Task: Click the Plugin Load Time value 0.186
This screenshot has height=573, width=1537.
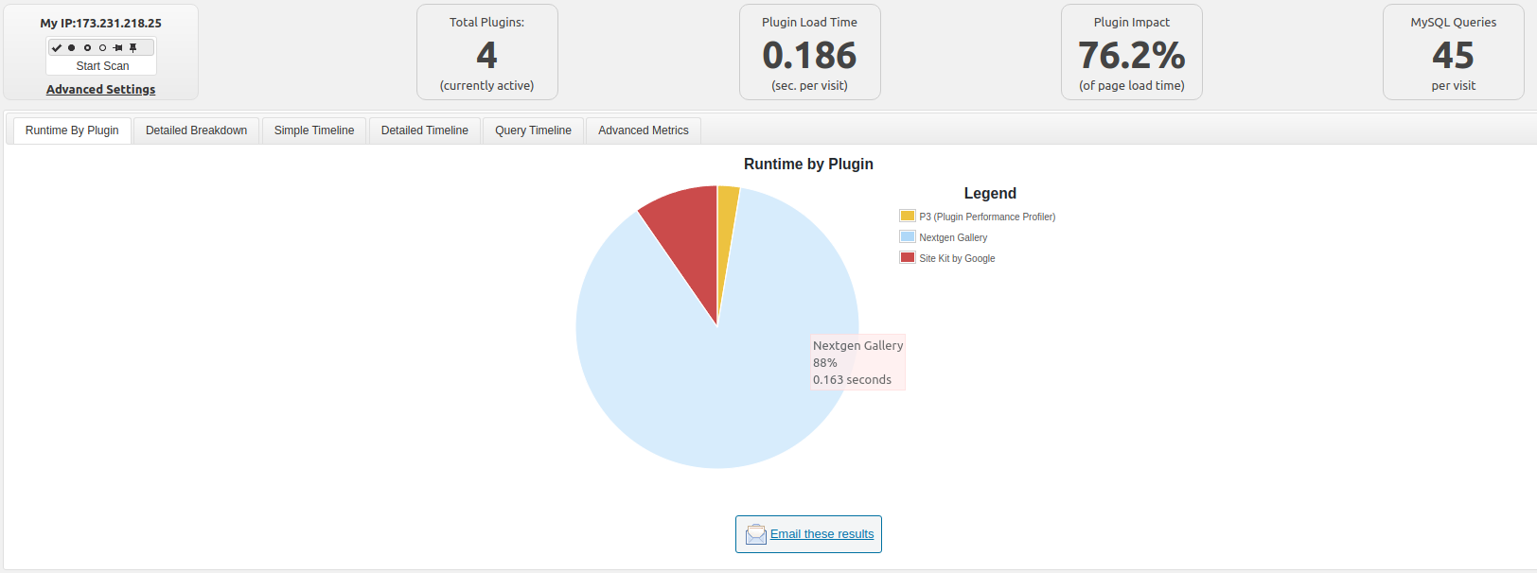Action: pos(809,55)
